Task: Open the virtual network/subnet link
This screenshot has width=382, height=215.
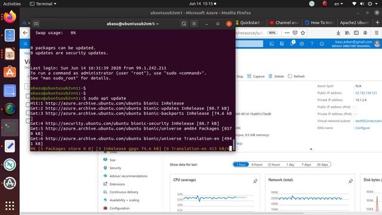Action: (x=368, y=121)
